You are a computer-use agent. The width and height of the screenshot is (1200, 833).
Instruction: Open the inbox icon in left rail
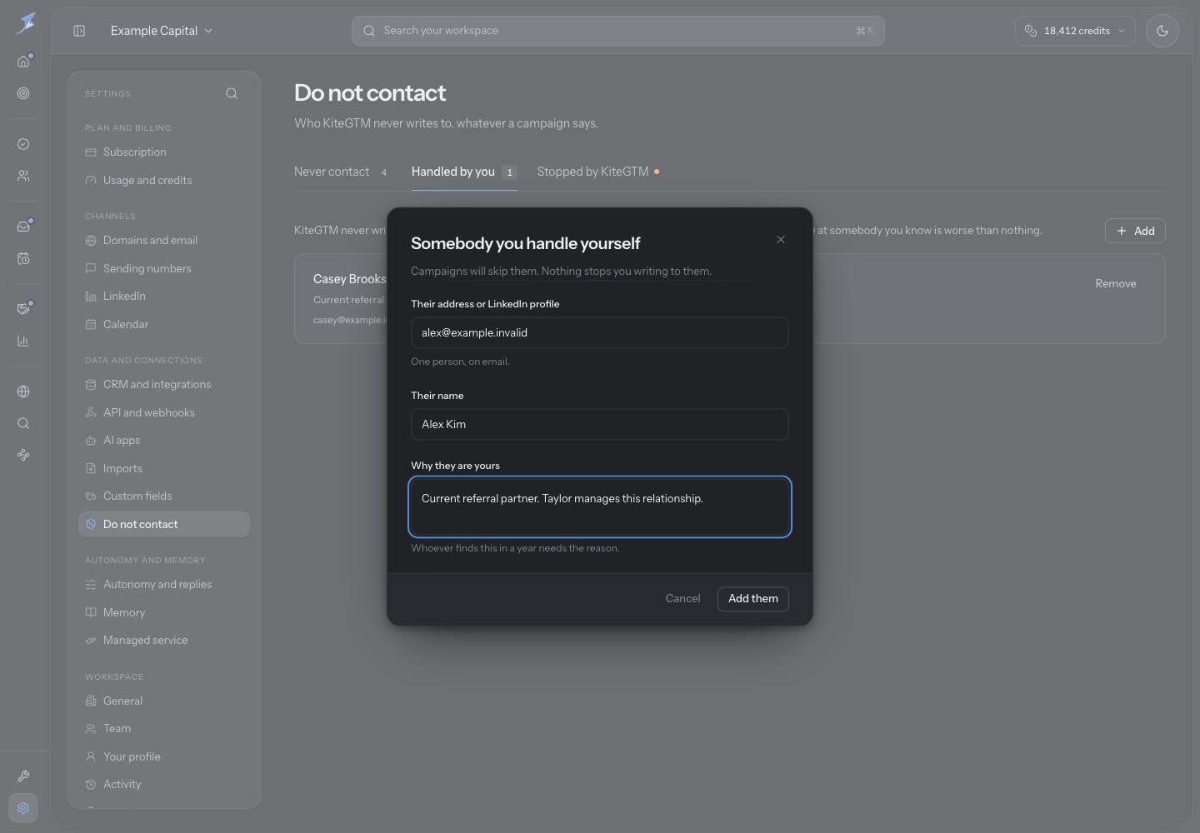(23, 227)
